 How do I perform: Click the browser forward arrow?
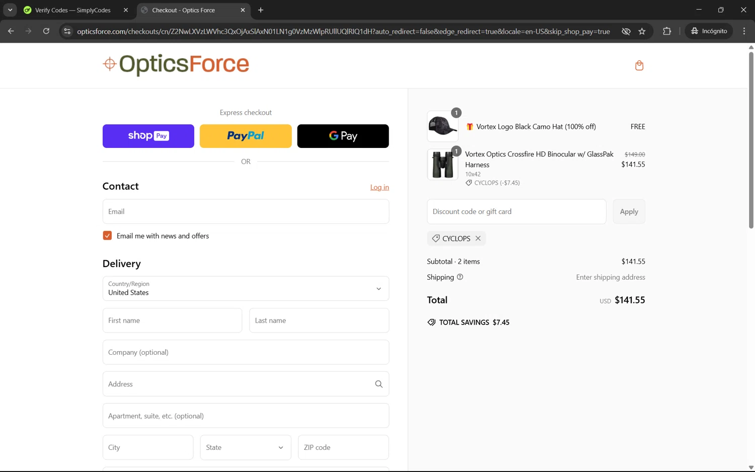(x=28, y=31)
